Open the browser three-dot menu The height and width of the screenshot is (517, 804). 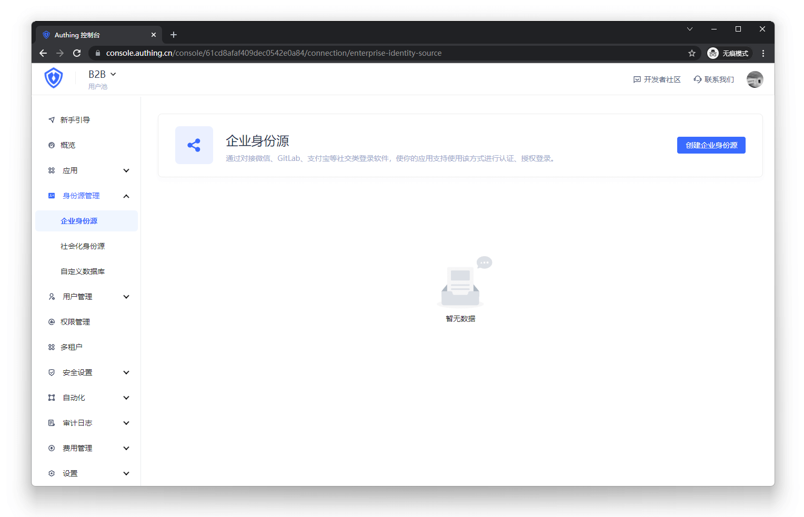pos(763,53)
